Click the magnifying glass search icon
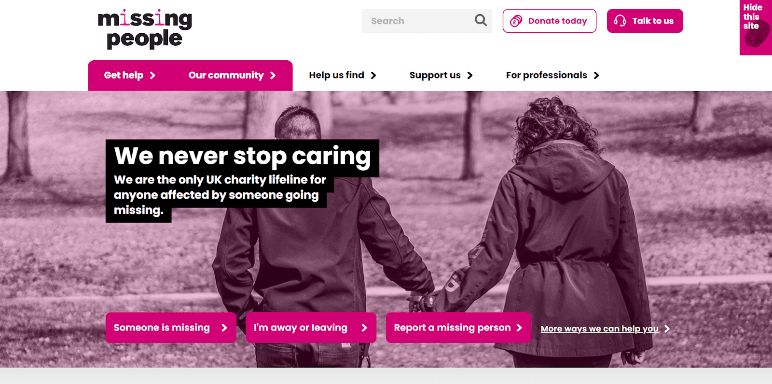 pos(481,20)
